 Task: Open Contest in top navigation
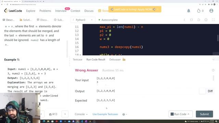click(x=75, y=11)
